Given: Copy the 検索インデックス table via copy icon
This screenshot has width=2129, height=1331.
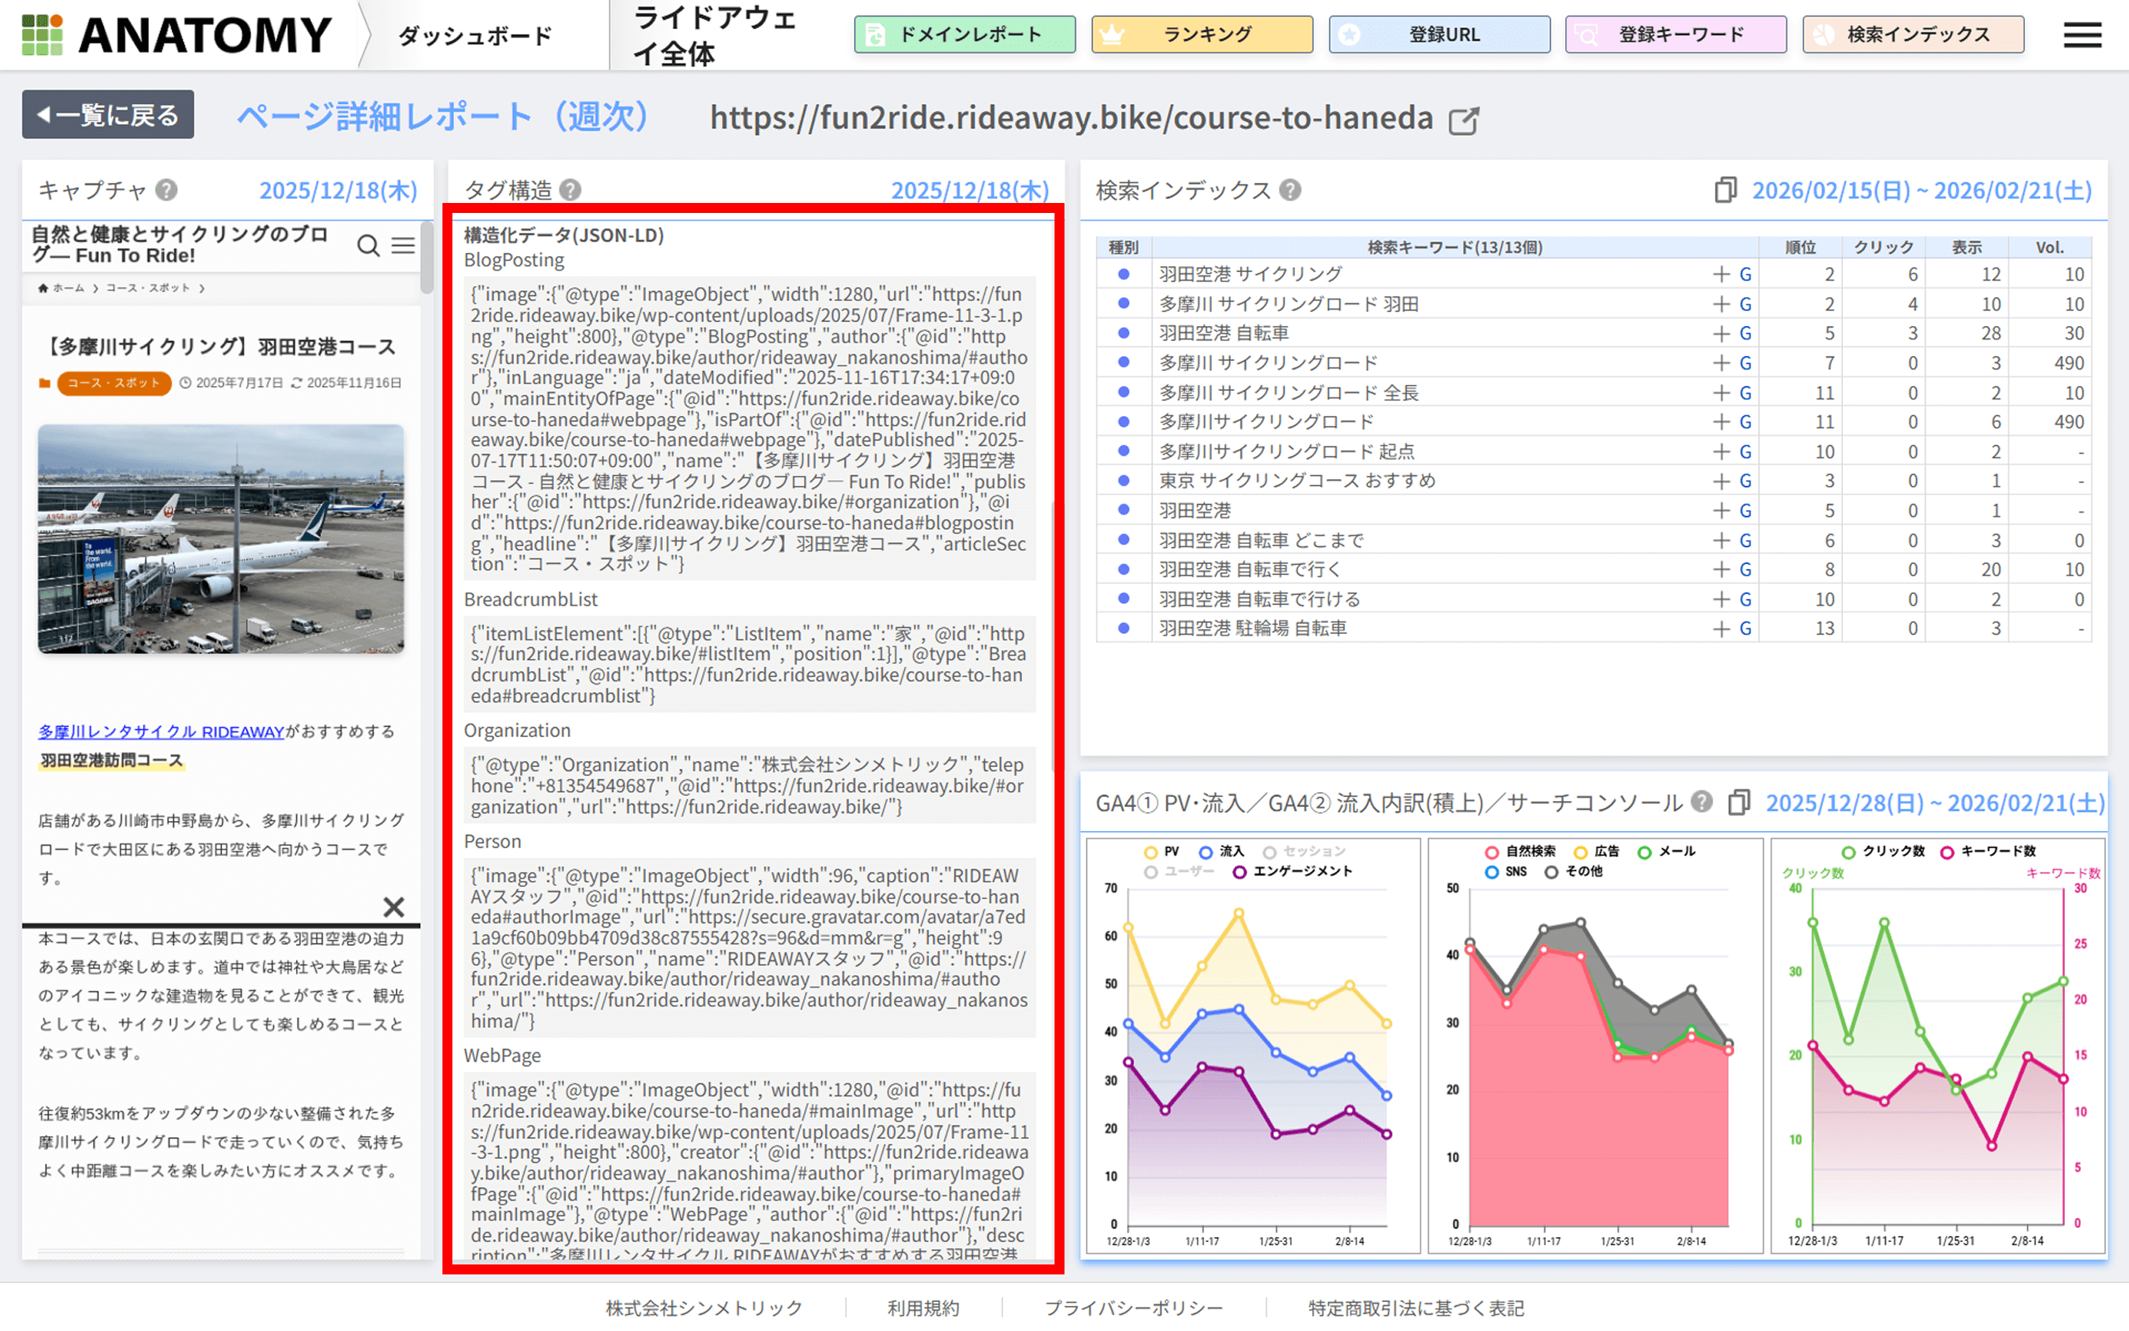Looking at the screenshot, I should (1724, 190).
